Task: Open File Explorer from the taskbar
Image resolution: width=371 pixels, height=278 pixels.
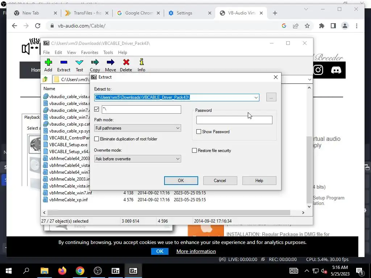Action: [44, 271]
